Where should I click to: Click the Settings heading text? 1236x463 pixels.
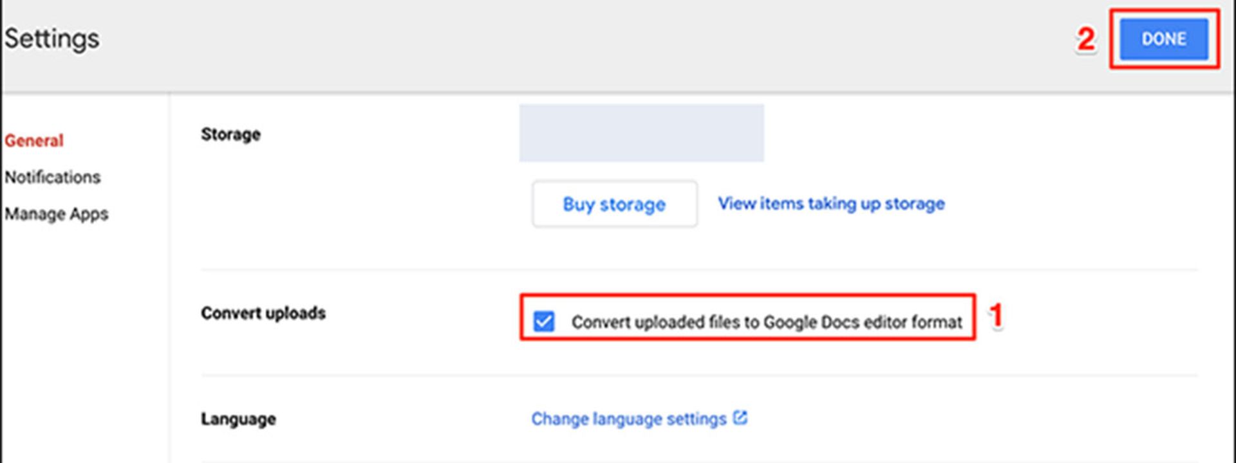[52, 39]
